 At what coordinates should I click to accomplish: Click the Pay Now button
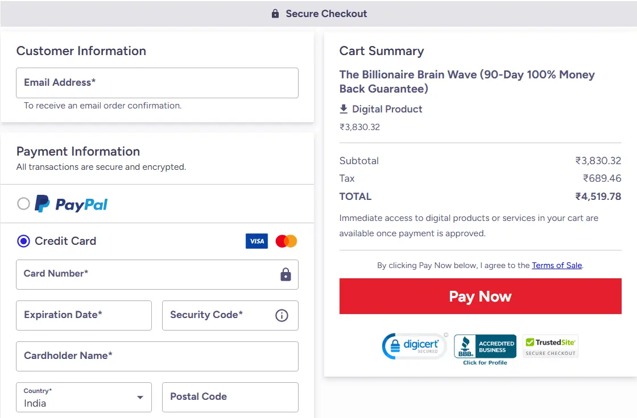pyautogui.click(x=480, y=296)
